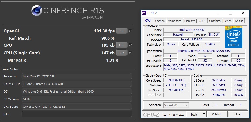Click the Package value Socket 1150 LGA
Screen dimensions: 251x122
[191, 39]
